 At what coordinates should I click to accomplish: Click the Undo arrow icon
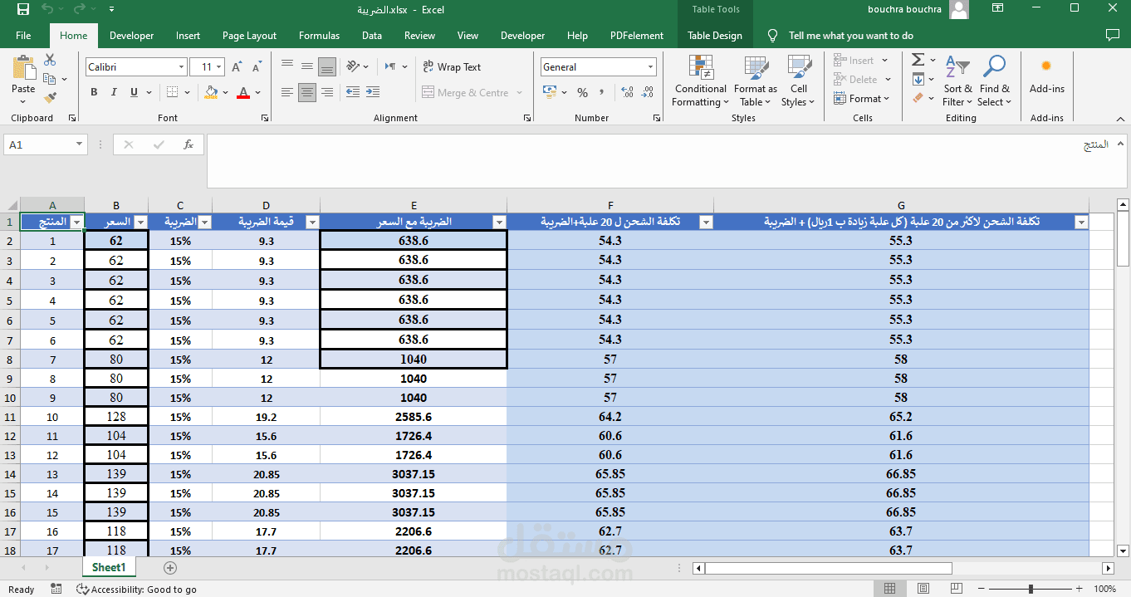[x=47, y=10]
